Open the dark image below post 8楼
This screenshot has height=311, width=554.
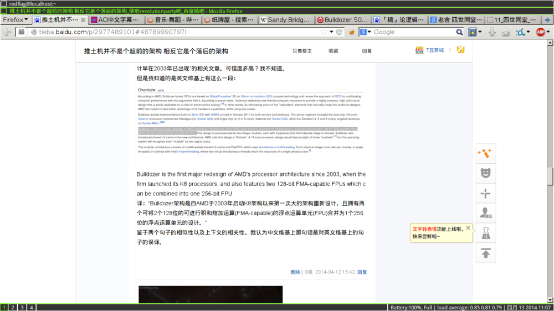[211, 294]
